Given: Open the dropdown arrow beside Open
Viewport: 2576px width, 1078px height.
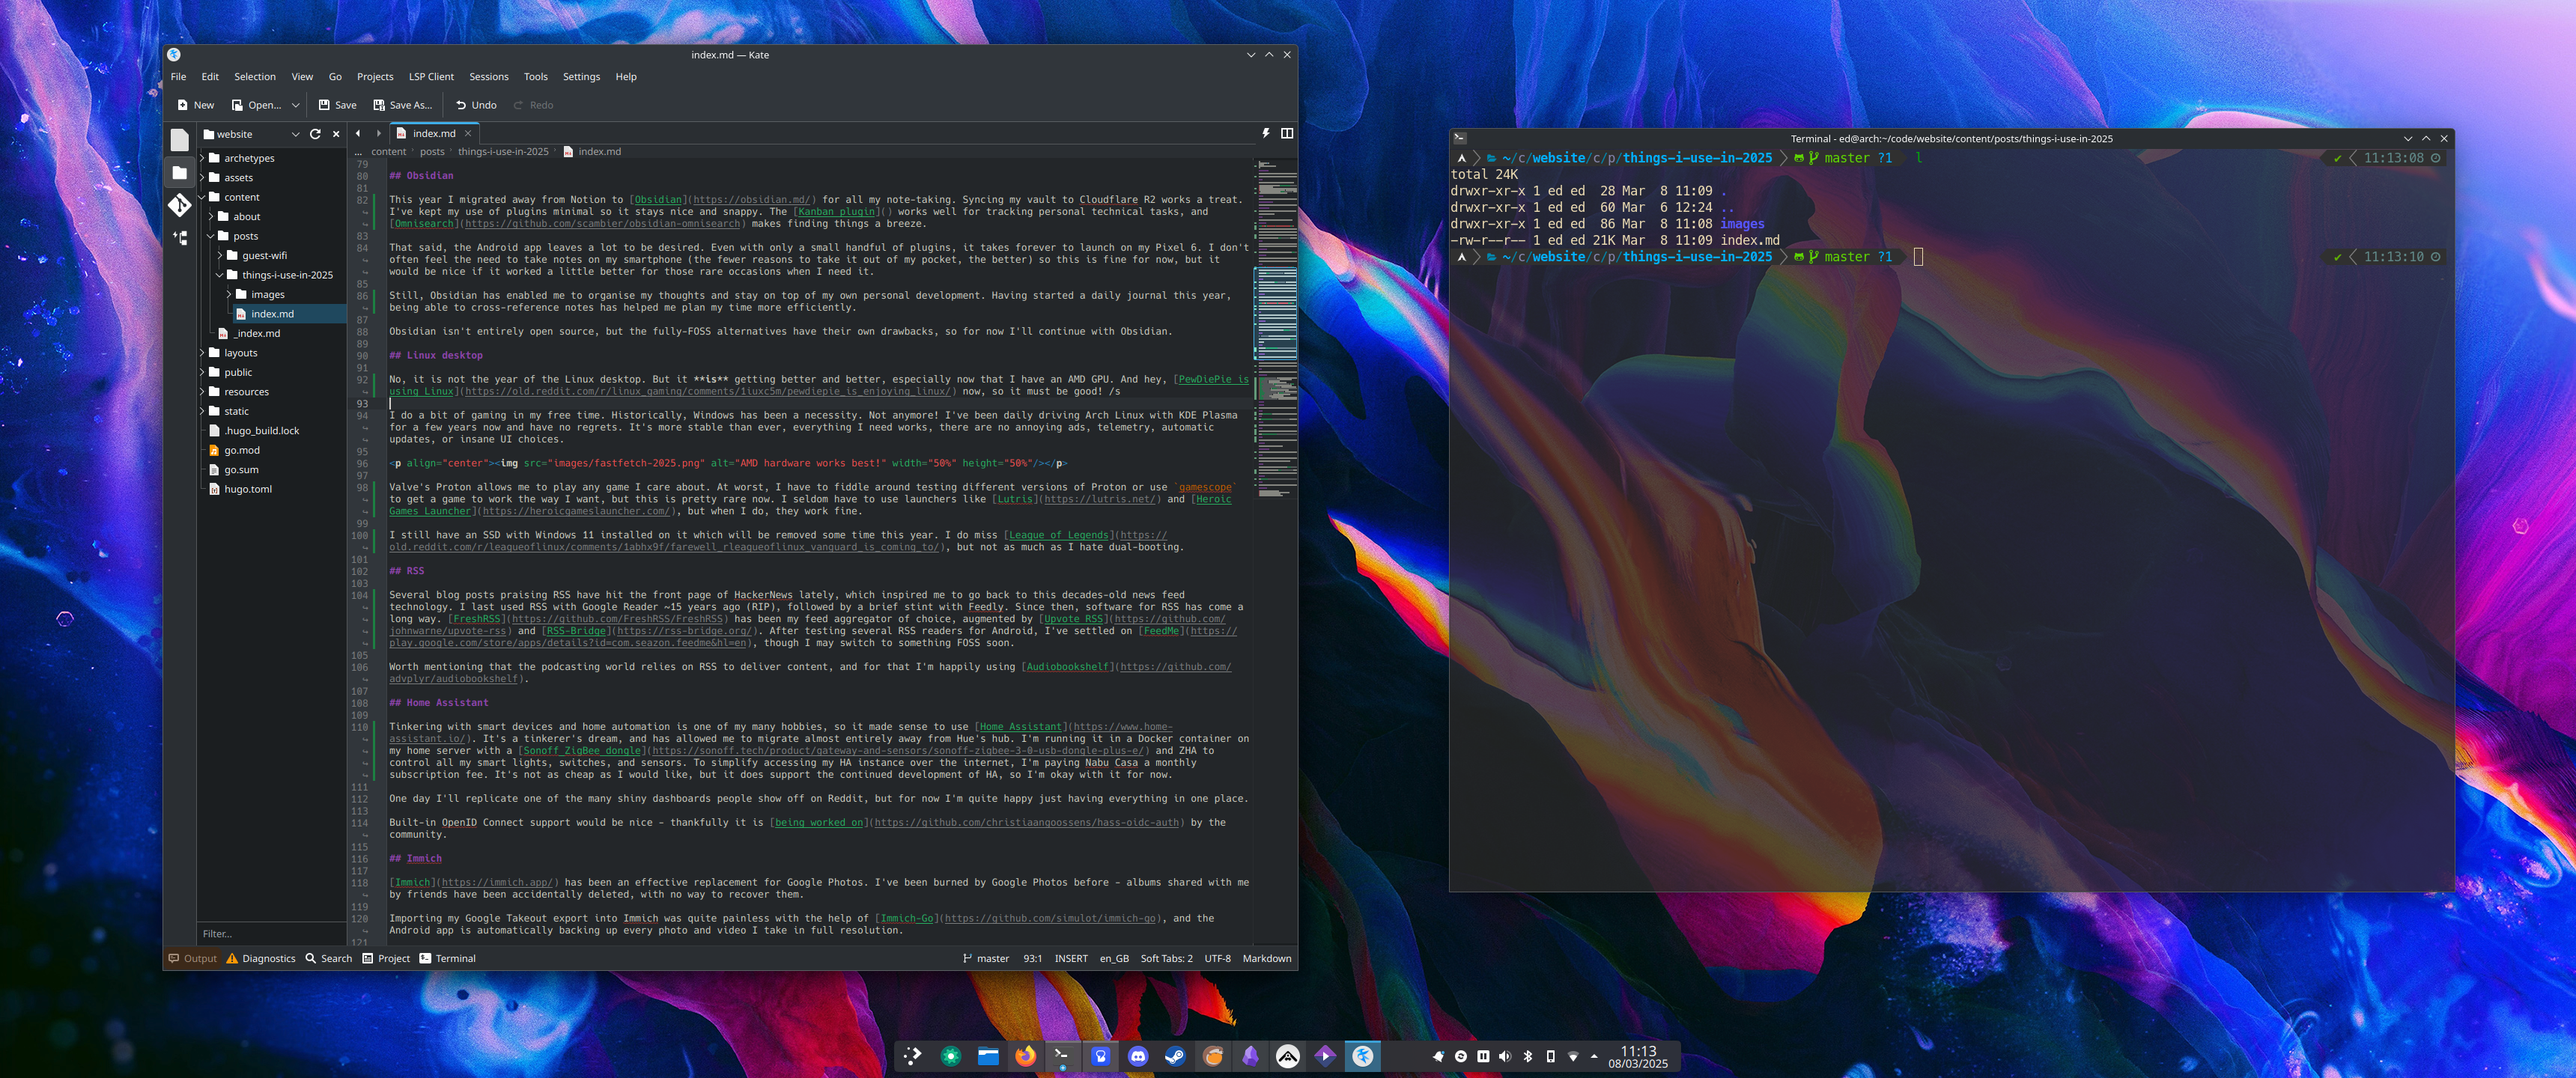Looking at the screenshot, I should coord(295,105).
